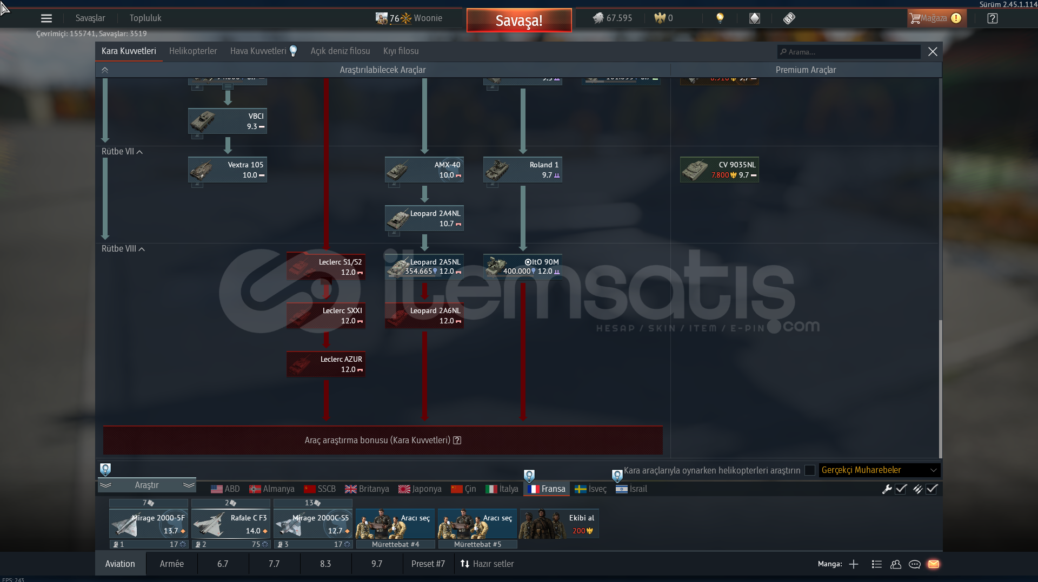The image size is (1038, 582).
Task: Select premium CV 9035NL vehicle
Action: [x=720, y=170]
